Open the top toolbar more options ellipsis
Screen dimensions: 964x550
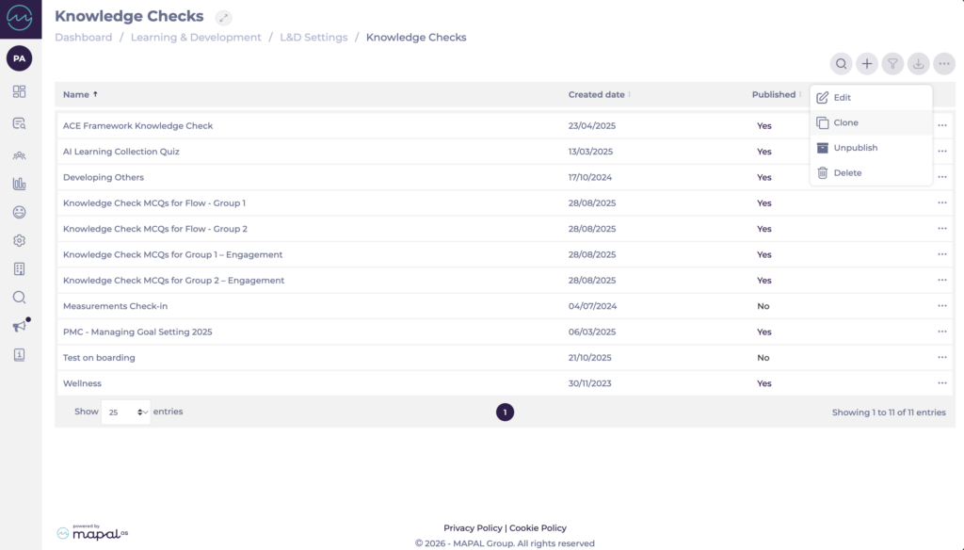tap(944, 64)
